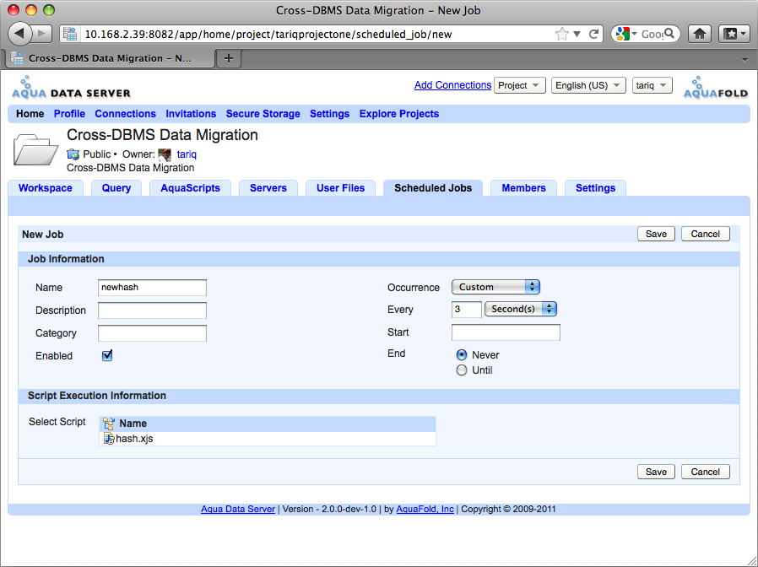
Task: Go back with the browser back arrow
Action: coord(19,34)
